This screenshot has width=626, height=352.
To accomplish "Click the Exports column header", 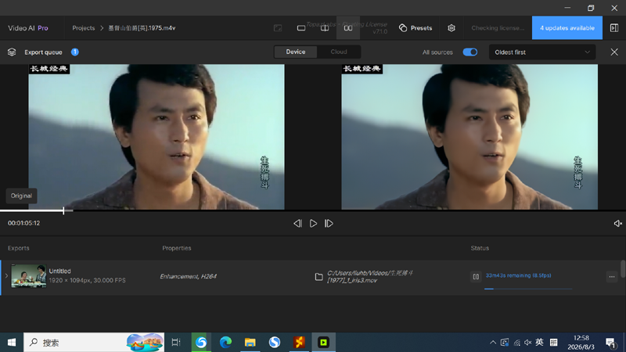I will click(18, 248).
